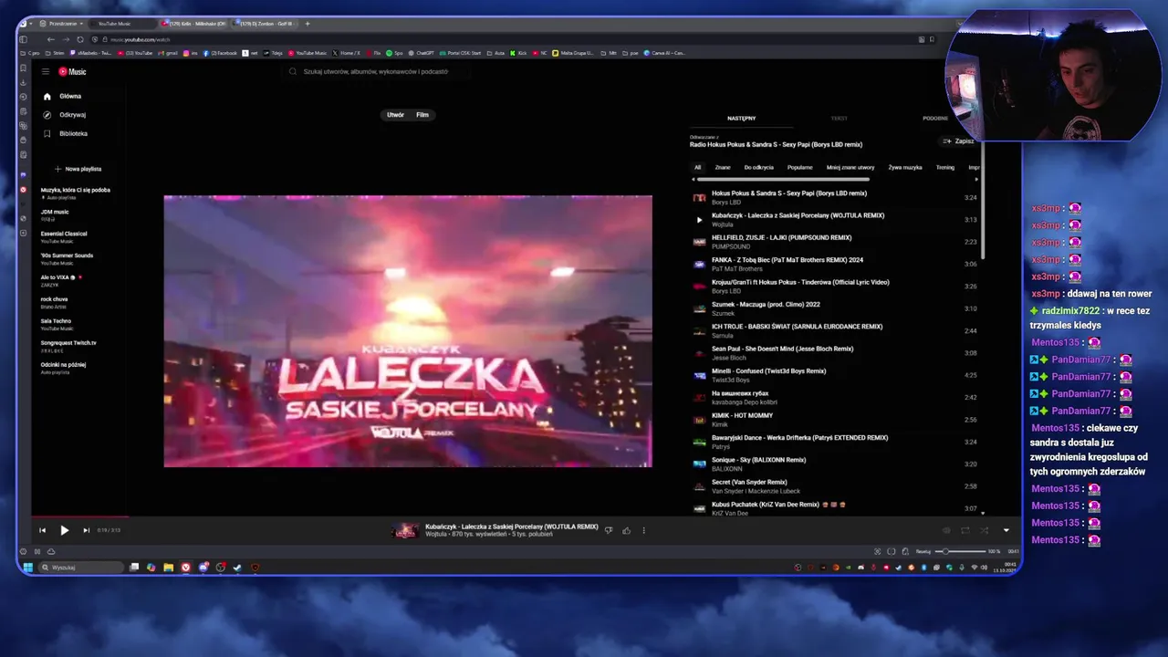Image resolution: width=1168 pixels, height=657 pixels.
Task: Select the Do odkrycia filter chip
Action: [758, 167]
